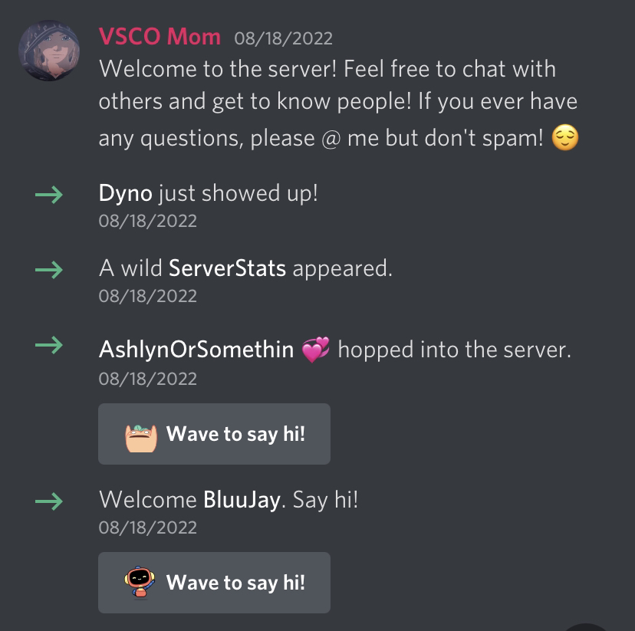This screenshot has width=635, height=631.
Task: Wave to say hi to AshlynOrSomethin
Action: [214, 434]
